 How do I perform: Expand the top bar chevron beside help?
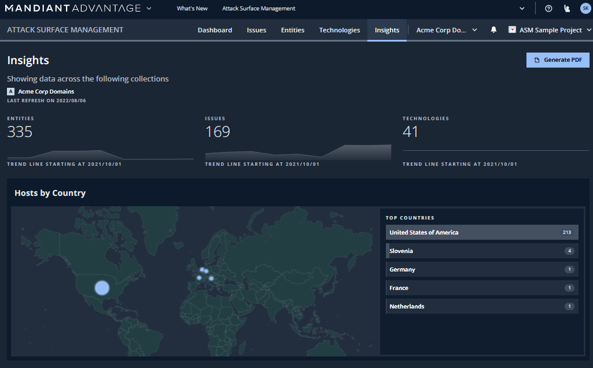pos(522,9)
